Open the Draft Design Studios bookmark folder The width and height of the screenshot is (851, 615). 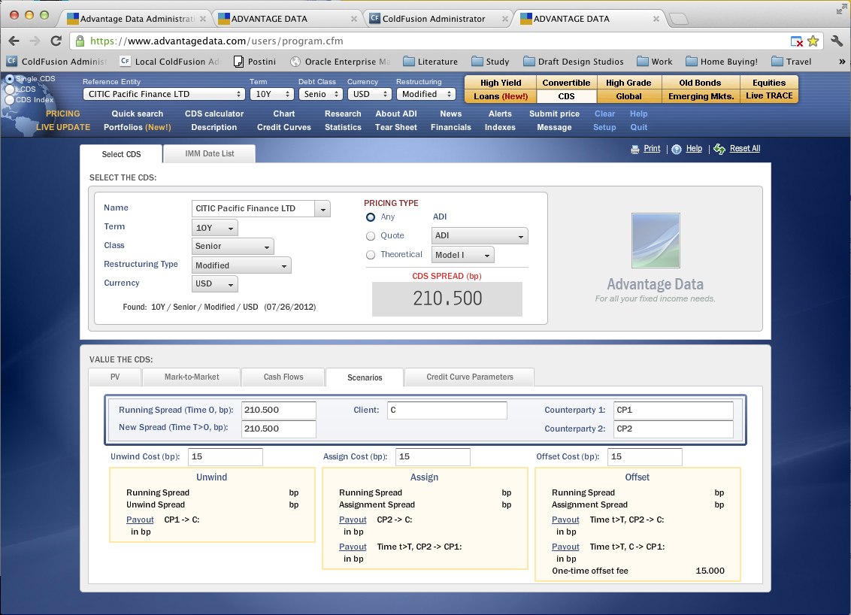[573, 62]
